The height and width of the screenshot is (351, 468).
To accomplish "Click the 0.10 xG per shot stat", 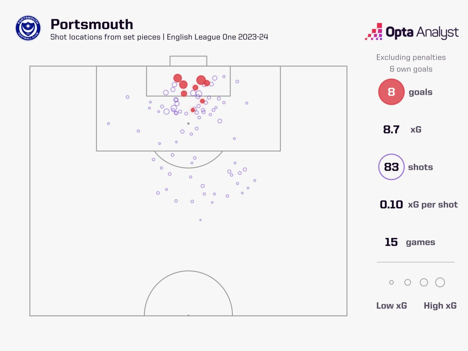I will click(x=391, y=205).
